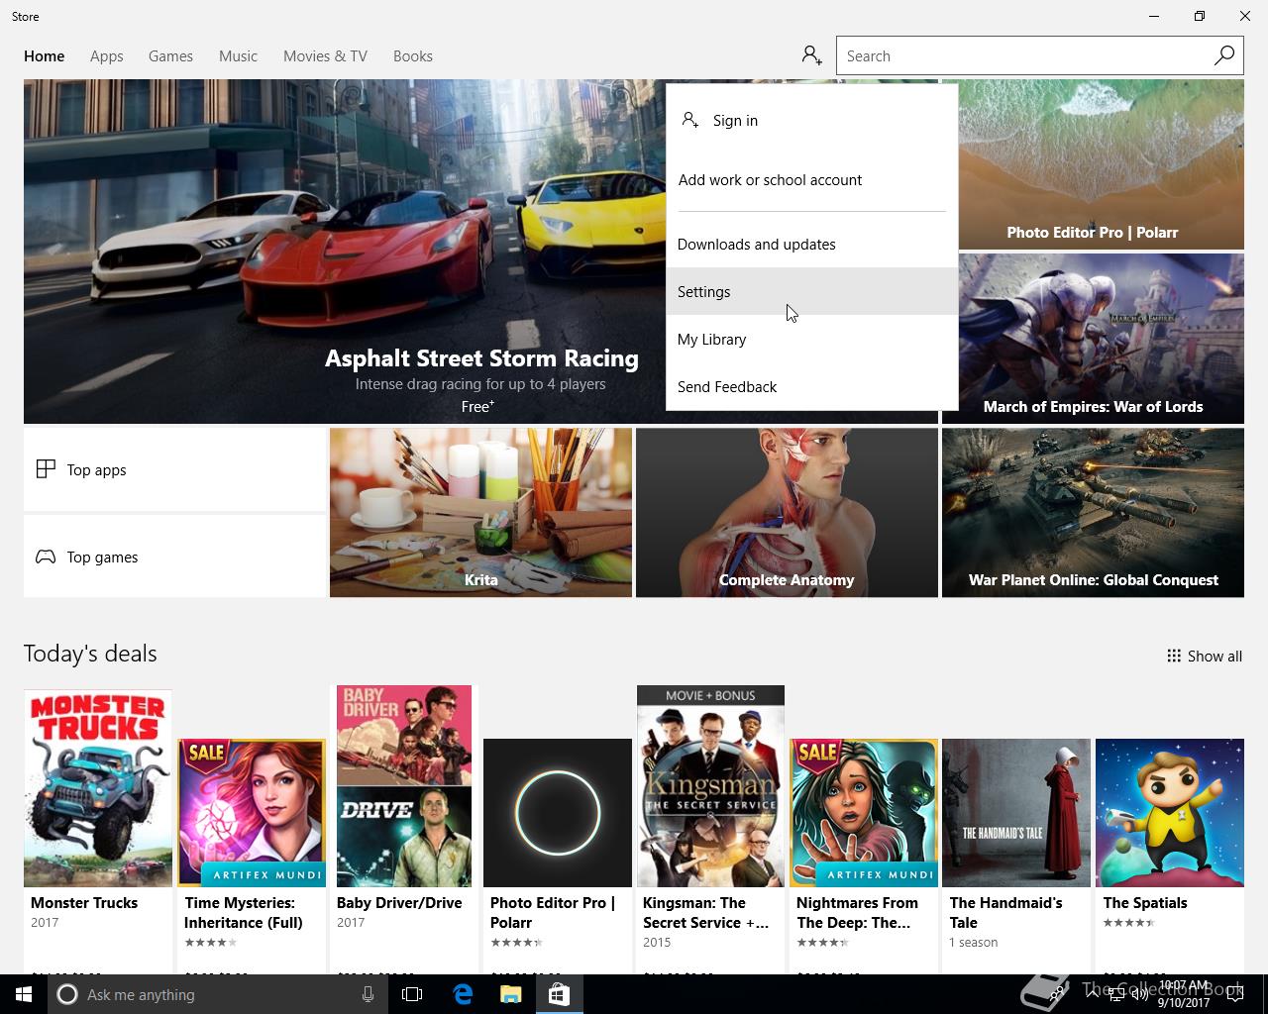Open Monster Trucks deal poster

point(98,788)
